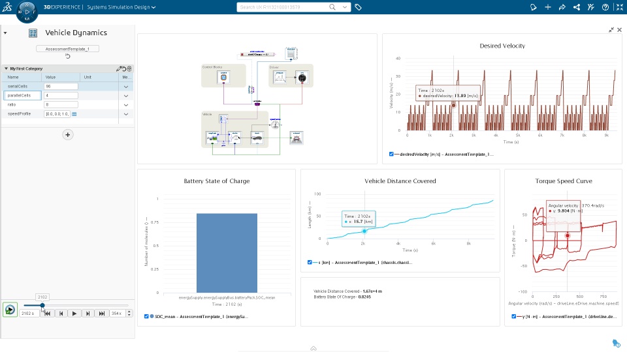627x352 pixels.
Task: Expand the serialCells row chevron
Action: click(x=126, y=87)
